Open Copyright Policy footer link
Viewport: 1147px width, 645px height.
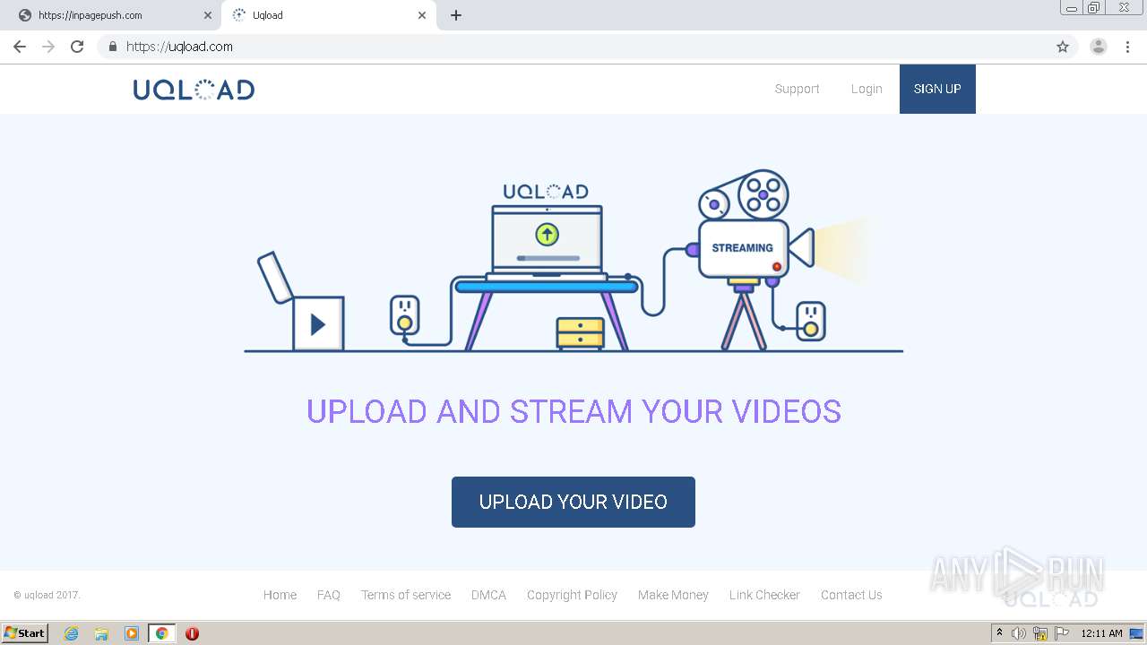[x=572, y=595]
